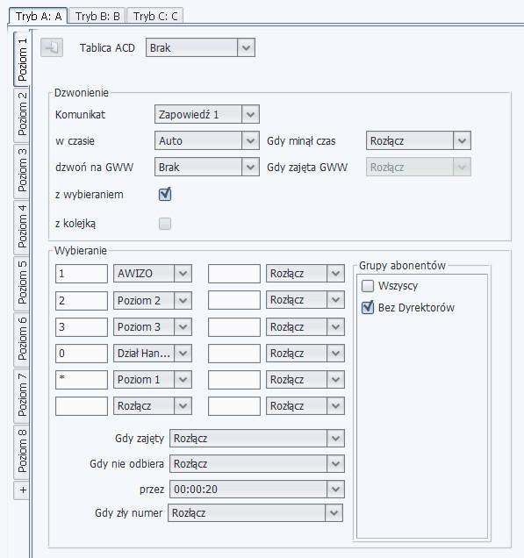Click the arrow icon beside Tablica ACD
524x558 pixels.
[52, 47]
